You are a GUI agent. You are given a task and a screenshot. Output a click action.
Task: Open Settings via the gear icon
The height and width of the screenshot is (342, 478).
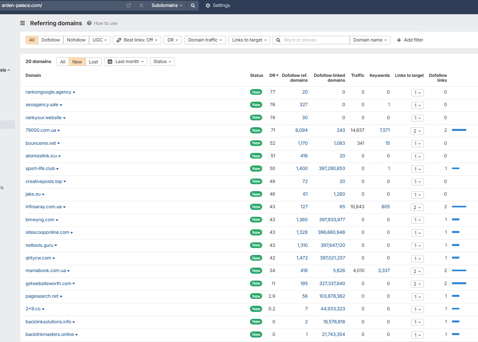pos(208,6)
